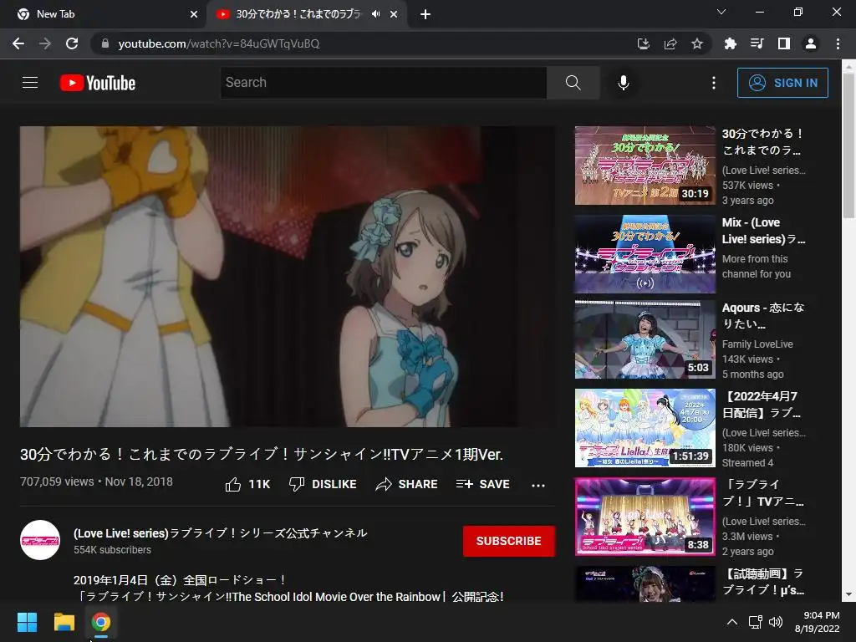This screenshot has height=642, width=856.
Task: Open the 30:19 recommended video thumbnail
Action: (645, 166)
